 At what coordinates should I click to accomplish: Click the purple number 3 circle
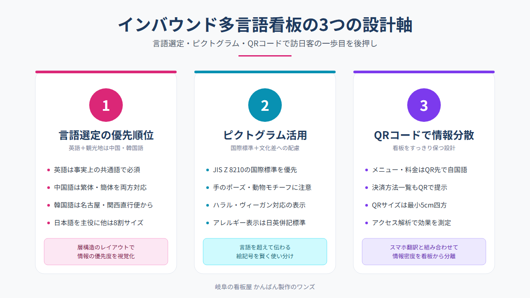tap(424, 105)
